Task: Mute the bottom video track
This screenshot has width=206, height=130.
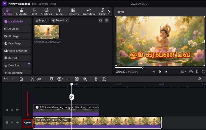Action: (17, 122)
